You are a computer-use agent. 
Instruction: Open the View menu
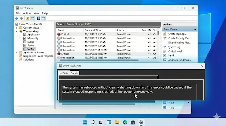click(x=36, y=13)
